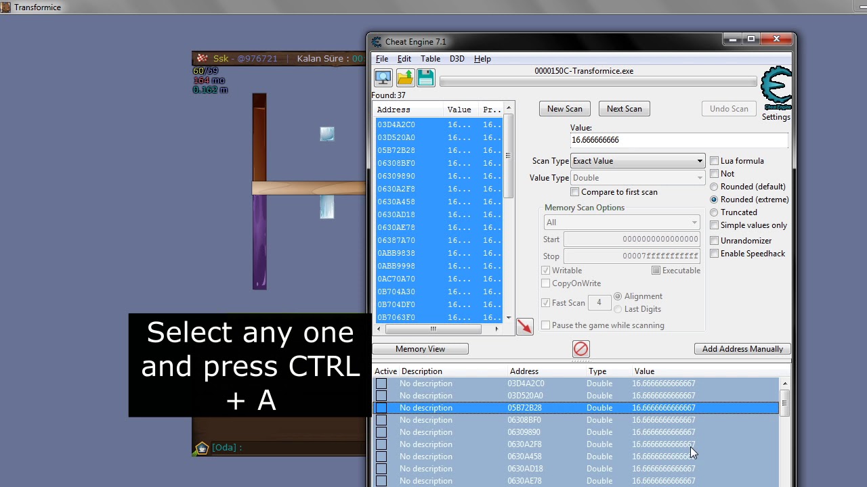Toggle the Not checkbox

714,174
